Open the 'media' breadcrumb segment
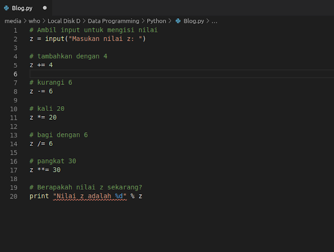 (x=13, y=21)
